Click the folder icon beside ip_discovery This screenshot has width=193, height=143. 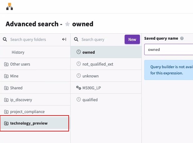click(6, 100)
